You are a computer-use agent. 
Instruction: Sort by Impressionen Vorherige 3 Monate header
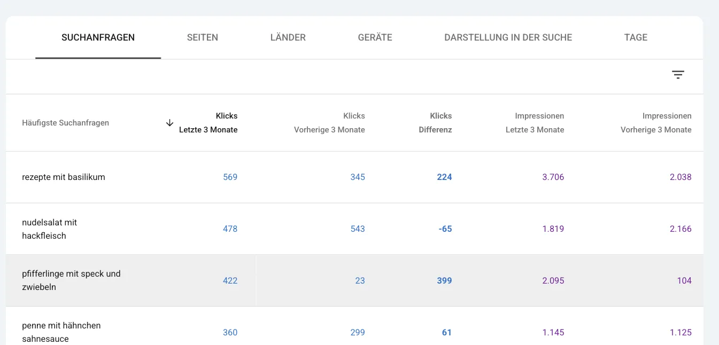(656, 123)
